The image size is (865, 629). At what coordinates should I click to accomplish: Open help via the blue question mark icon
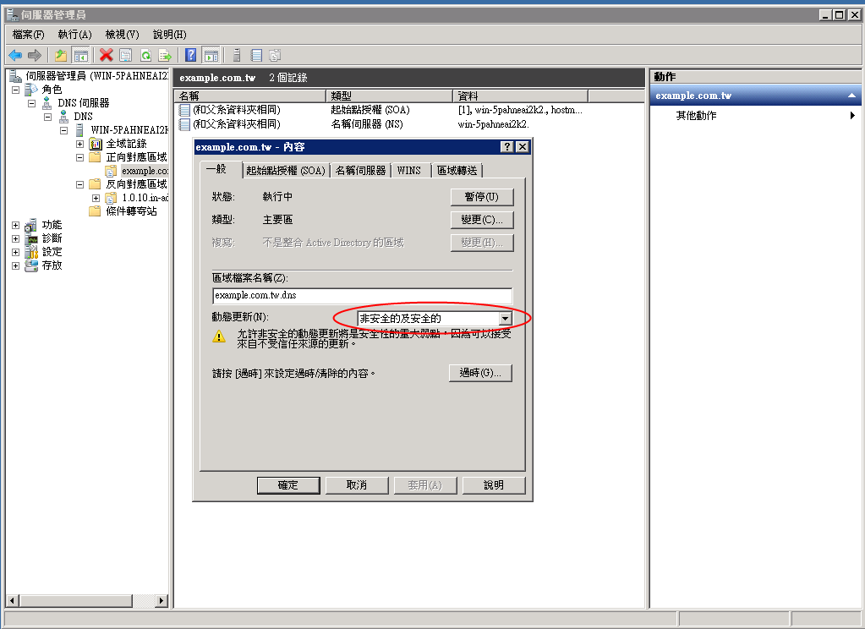coord(192,55)
